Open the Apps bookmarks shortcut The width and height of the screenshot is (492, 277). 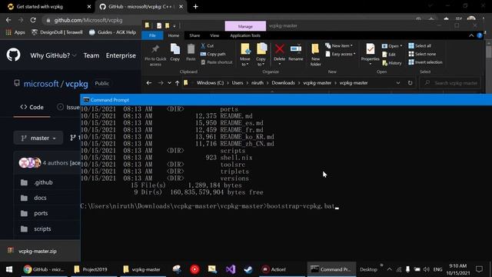point(15,32)
